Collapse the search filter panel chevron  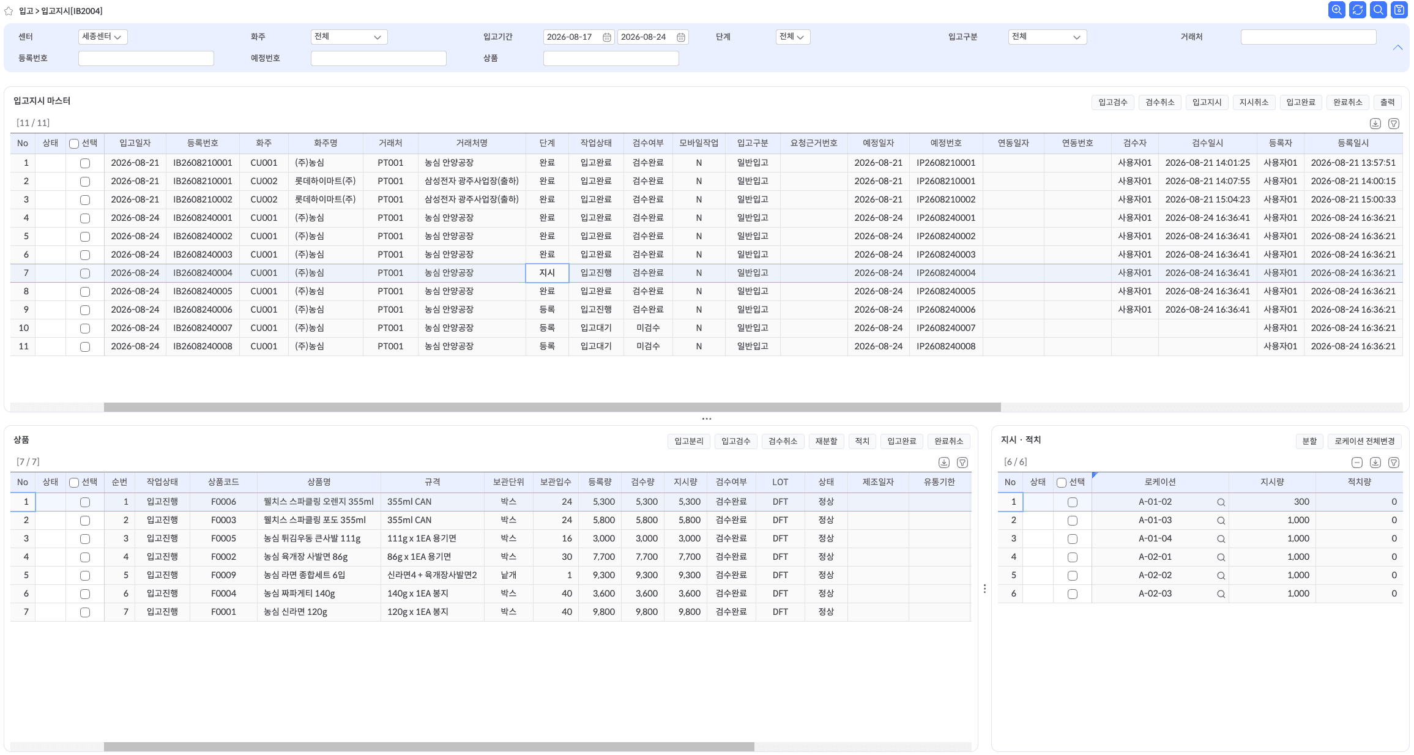click(1398, 48)
